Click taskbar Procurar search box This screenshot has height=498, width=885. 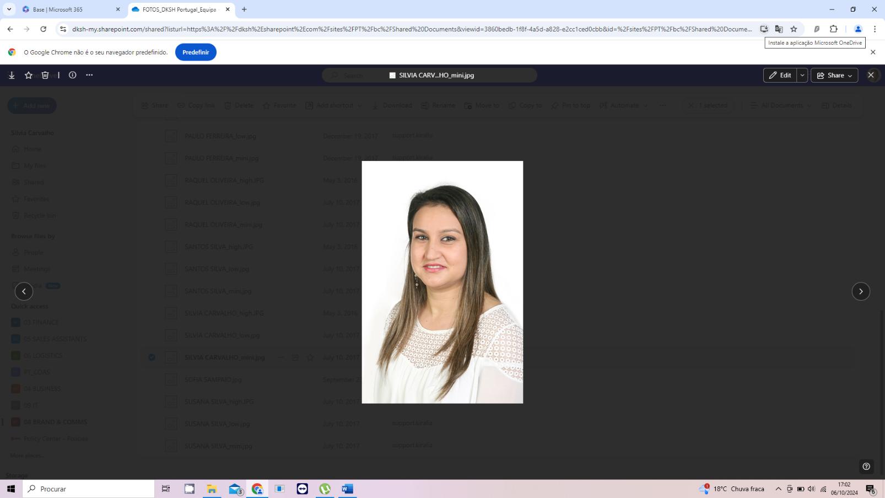(89, 489)
